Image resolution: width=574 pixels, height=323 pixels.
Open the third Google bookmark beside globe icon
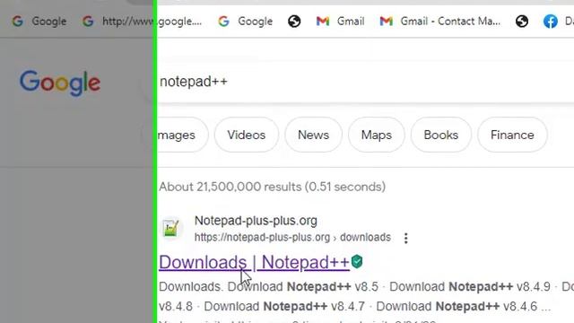tap(245, 22)
